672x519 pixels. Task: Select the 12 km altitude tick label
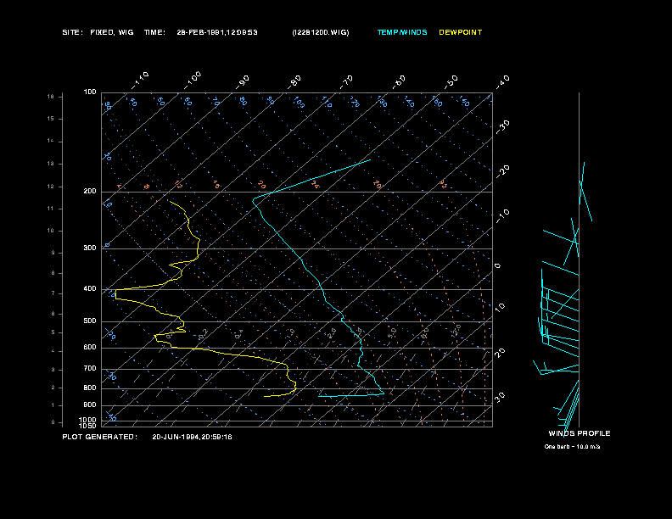tap(51, 187)
